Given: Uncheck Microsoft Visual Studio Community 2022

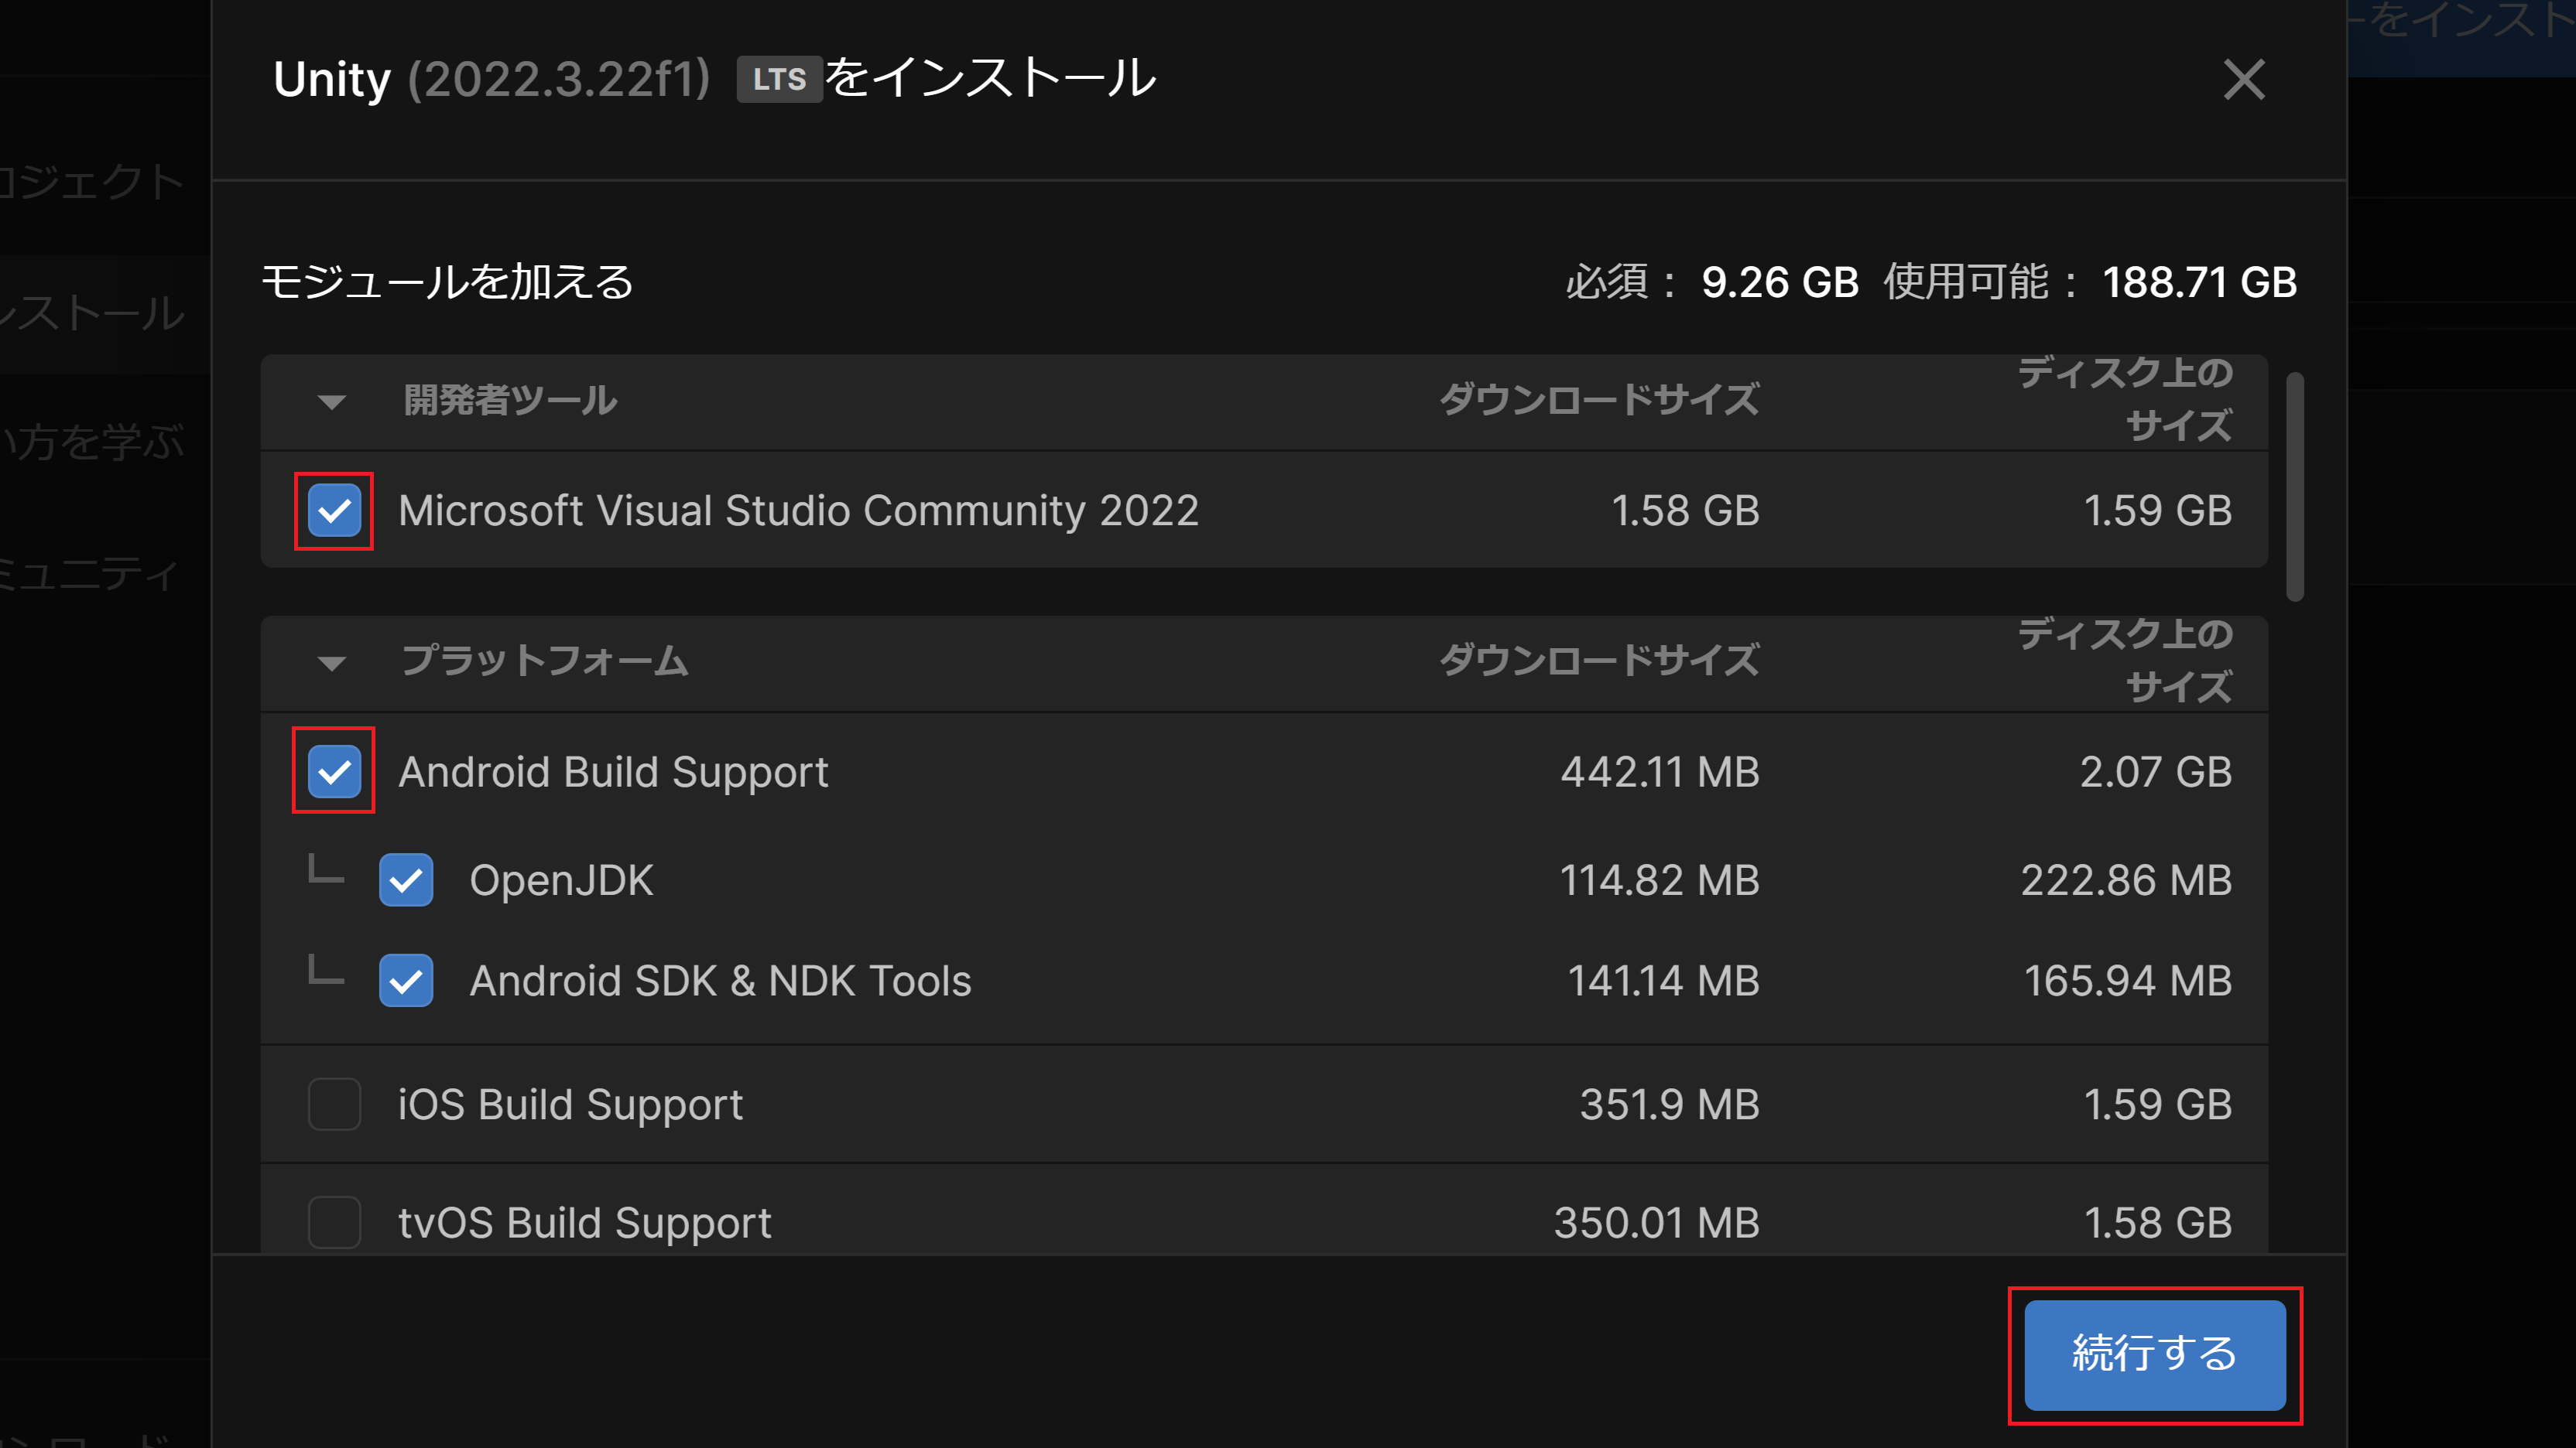Looking at the screenshot, I should coord(333,511).
